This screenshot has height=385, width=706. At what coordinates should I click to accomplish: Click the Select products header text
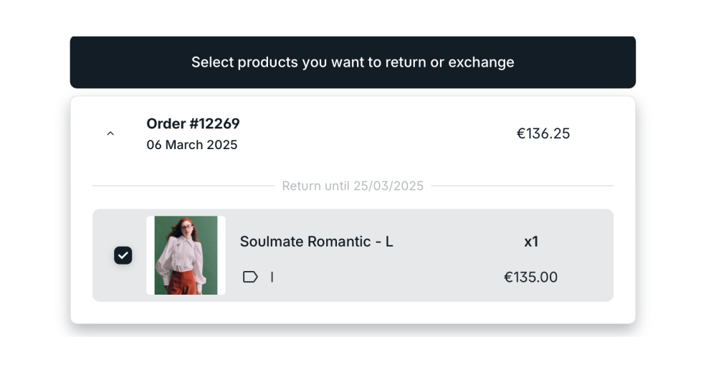tap(353, 62)
